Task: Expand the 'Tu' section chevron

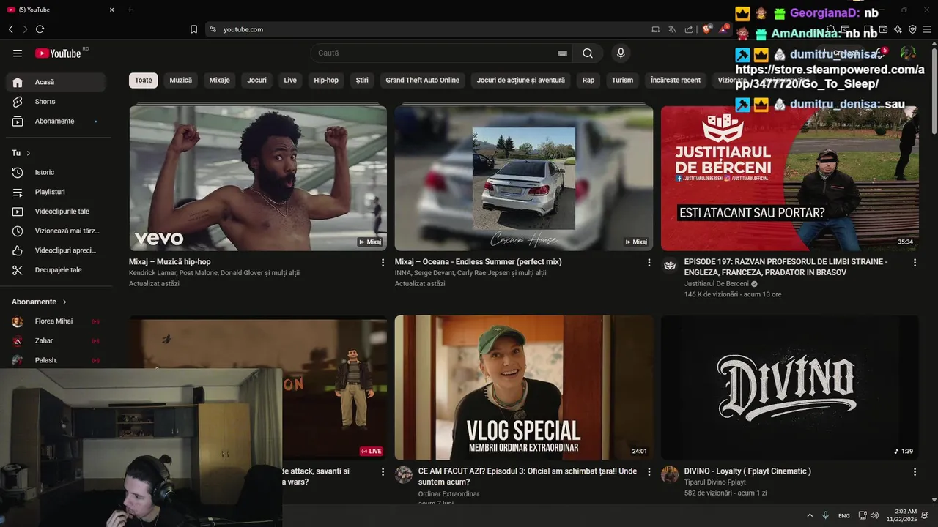Action: click(29, 153)
